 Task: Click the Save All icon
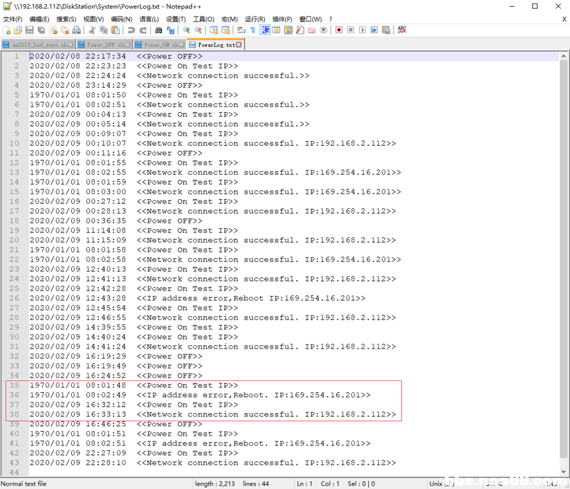pos(42,30)
